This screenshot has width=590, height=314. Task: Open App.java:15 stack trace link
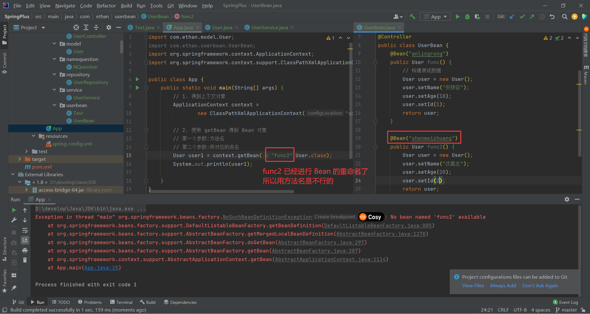click(x=101, y=268)
